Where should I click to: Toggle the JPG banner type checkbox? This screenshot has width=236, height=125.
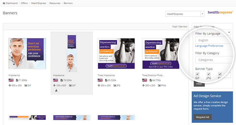pyautogui.click(x=209, y=74)
